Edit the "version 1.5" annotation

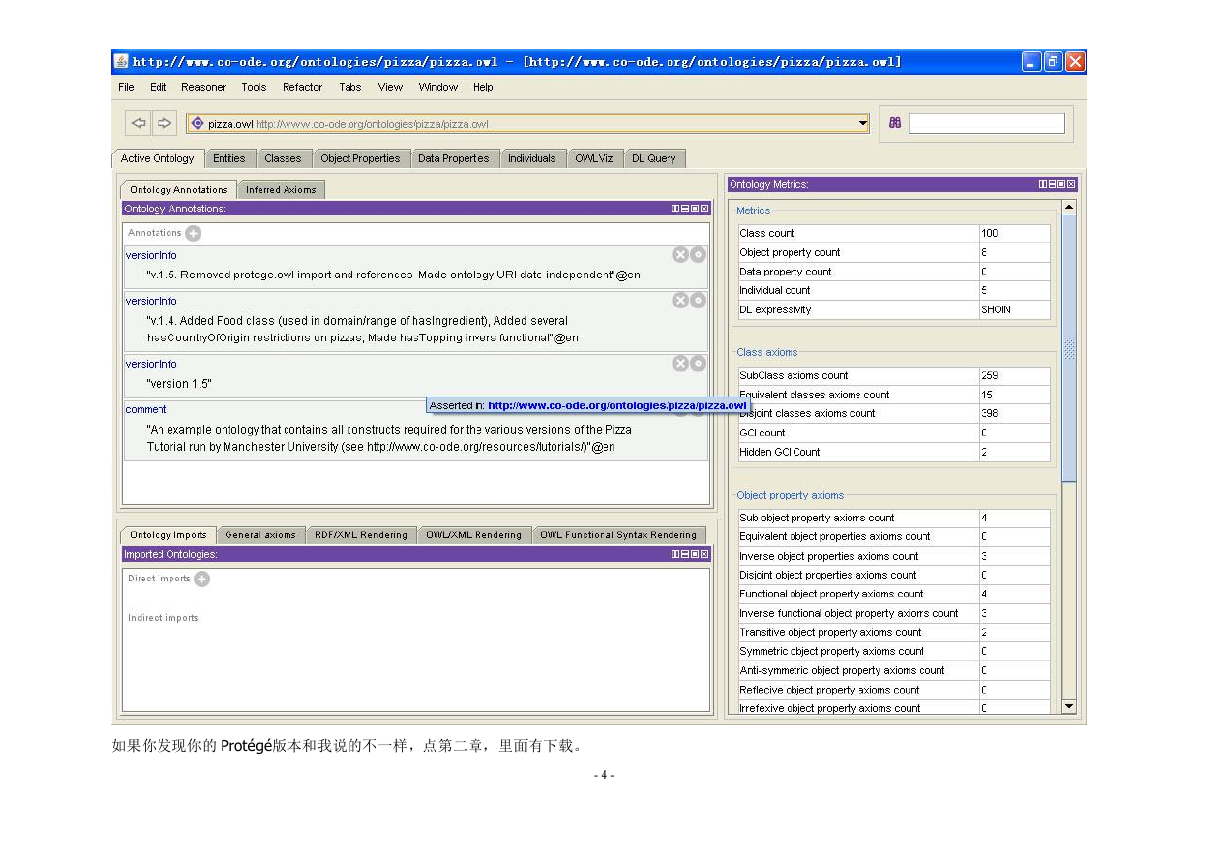tap(698, 363)
